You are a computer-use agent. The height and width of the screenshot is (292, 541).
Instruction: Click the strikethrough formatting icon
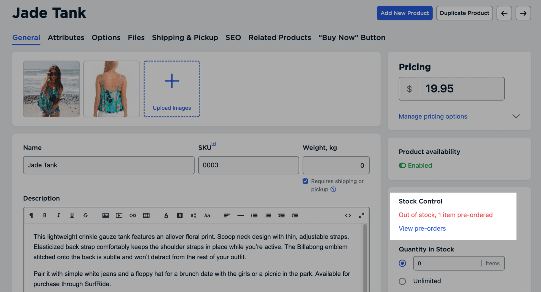(86, 215)
